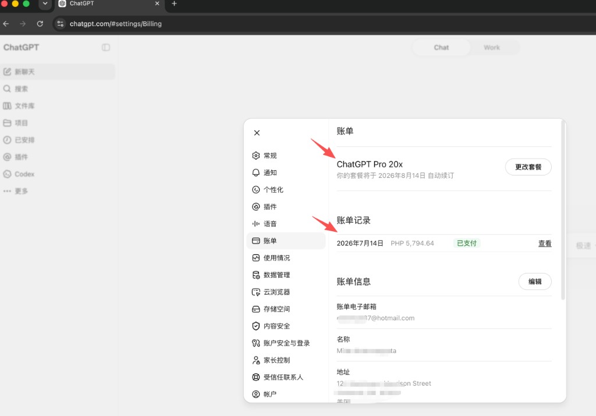Click the 账单记录 heading
This screenshot has width=596, height=416.
353,221
